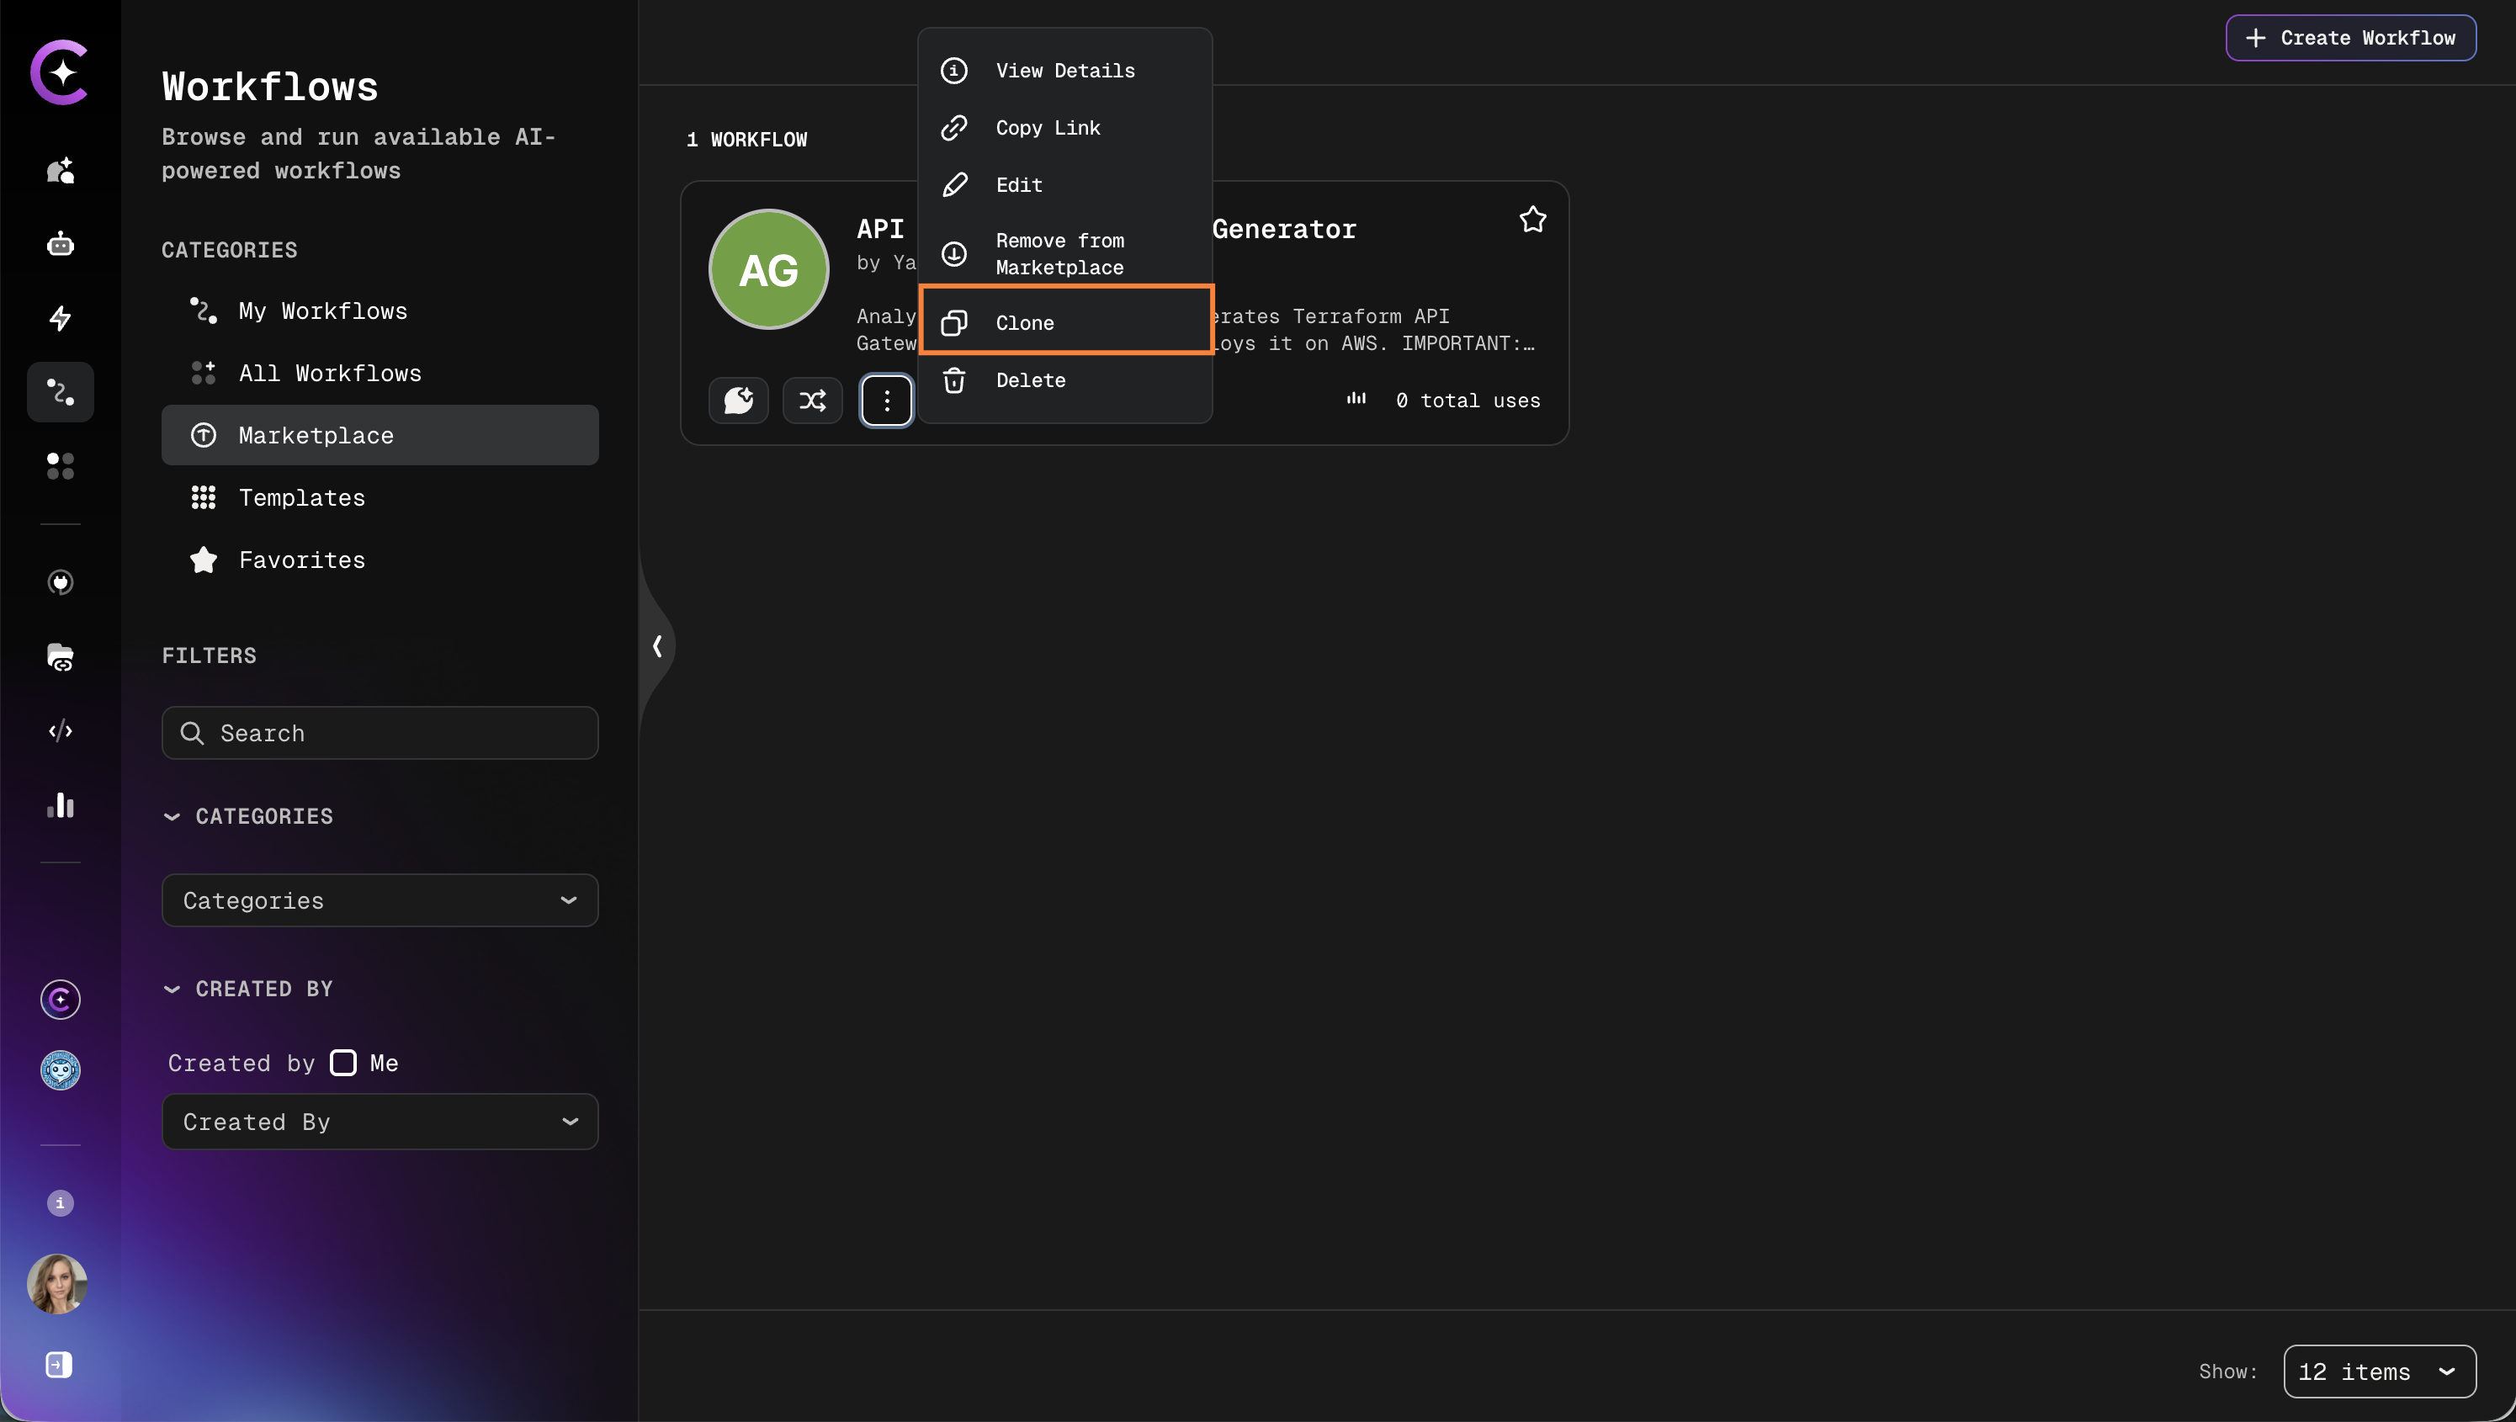Collapse the CREATED BY filter section
This screenshot has width=2516, height=1422.
249,990
